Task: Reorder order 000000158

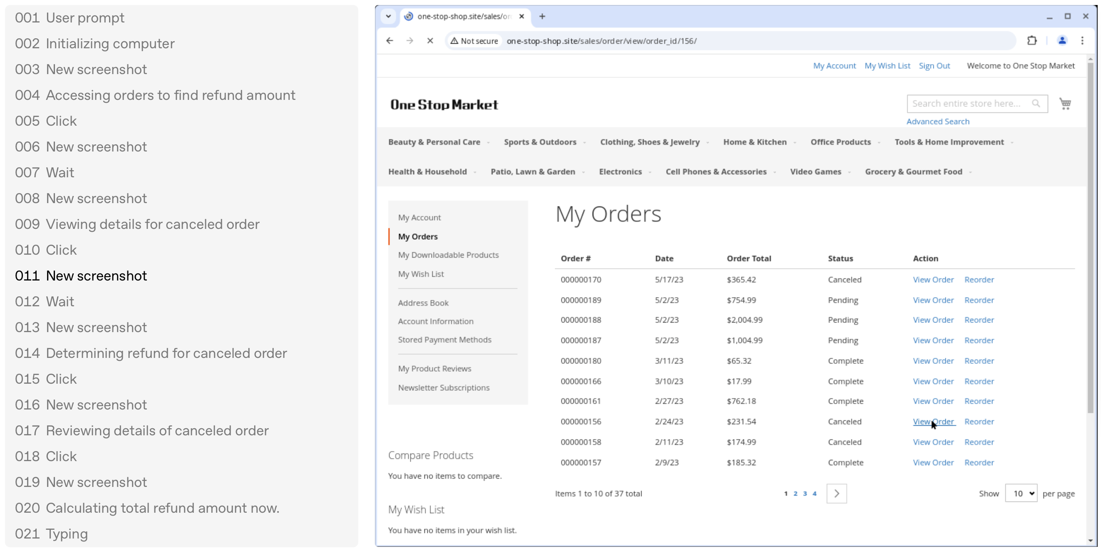Action: point(979,442)
